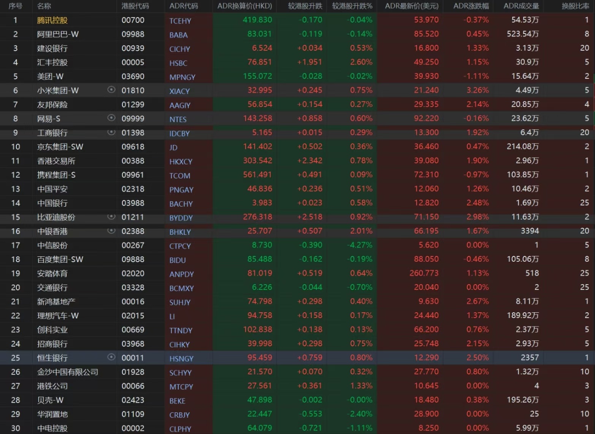Select the 换股比率 column header
Screen dimensions: 595x434
[575, 6]
